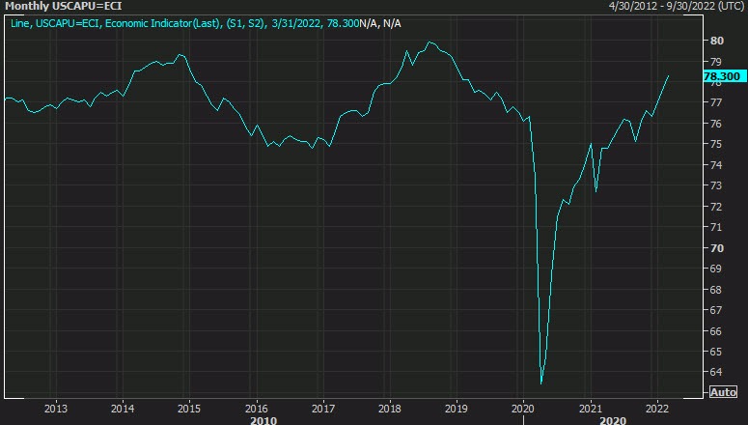Click the 74 y-axis value label

coord(716,165)
